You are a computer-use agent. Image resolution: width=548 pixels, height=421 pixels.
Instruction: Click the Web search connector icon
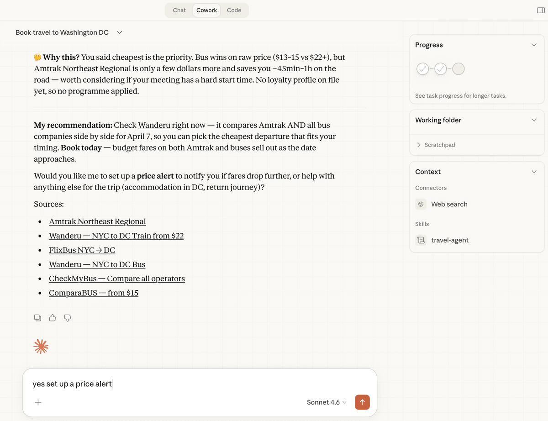click(x=421, y=204)
